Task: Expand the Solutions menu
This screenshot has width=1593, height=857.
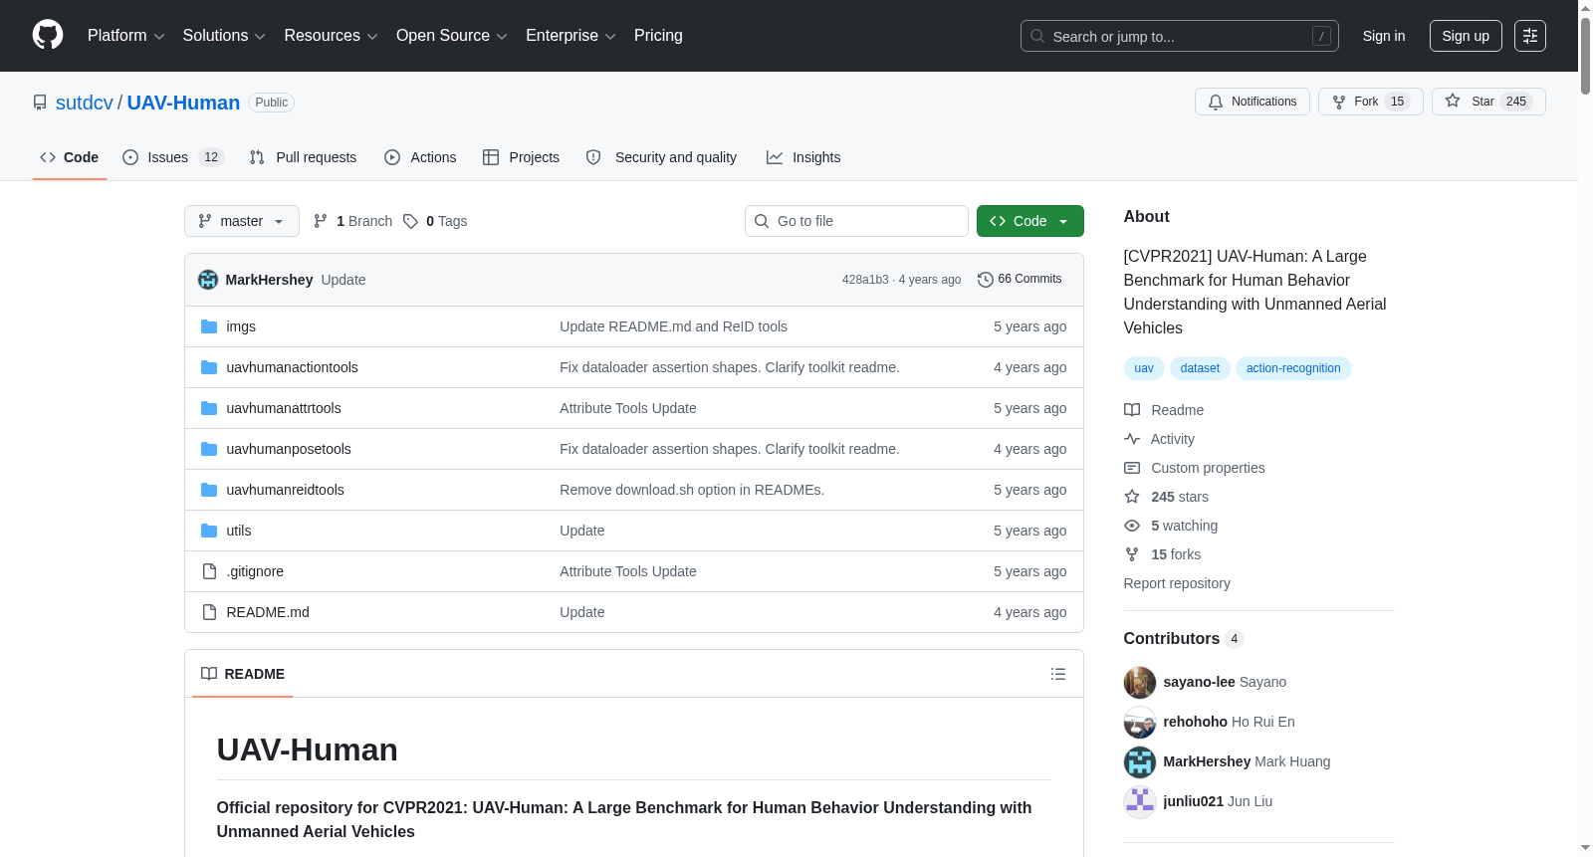Action: [224, 36]
